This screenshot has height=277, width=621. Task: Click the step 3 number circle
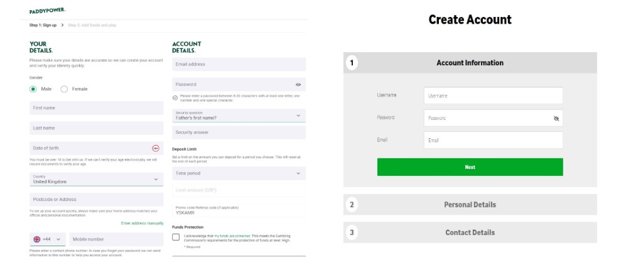(x=352, y=232)
